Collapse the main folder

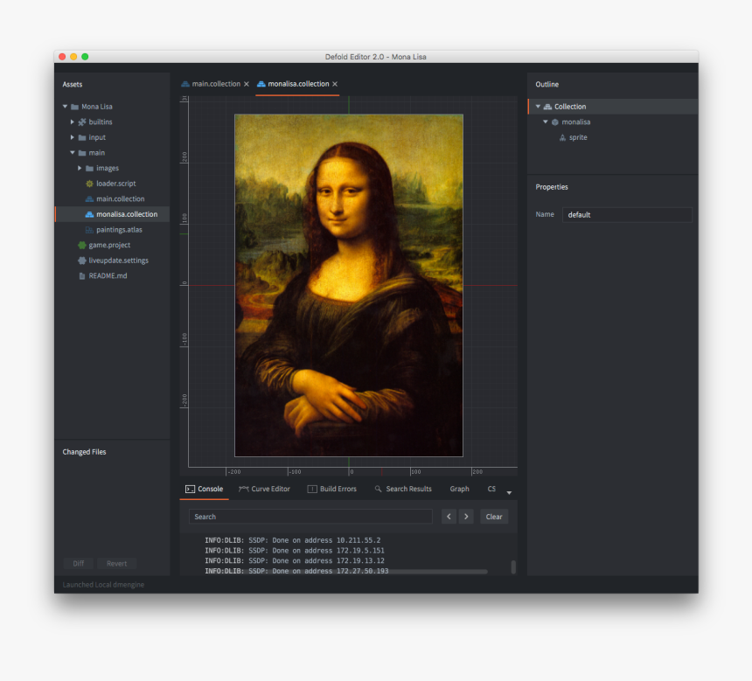(x=73, y=152)
